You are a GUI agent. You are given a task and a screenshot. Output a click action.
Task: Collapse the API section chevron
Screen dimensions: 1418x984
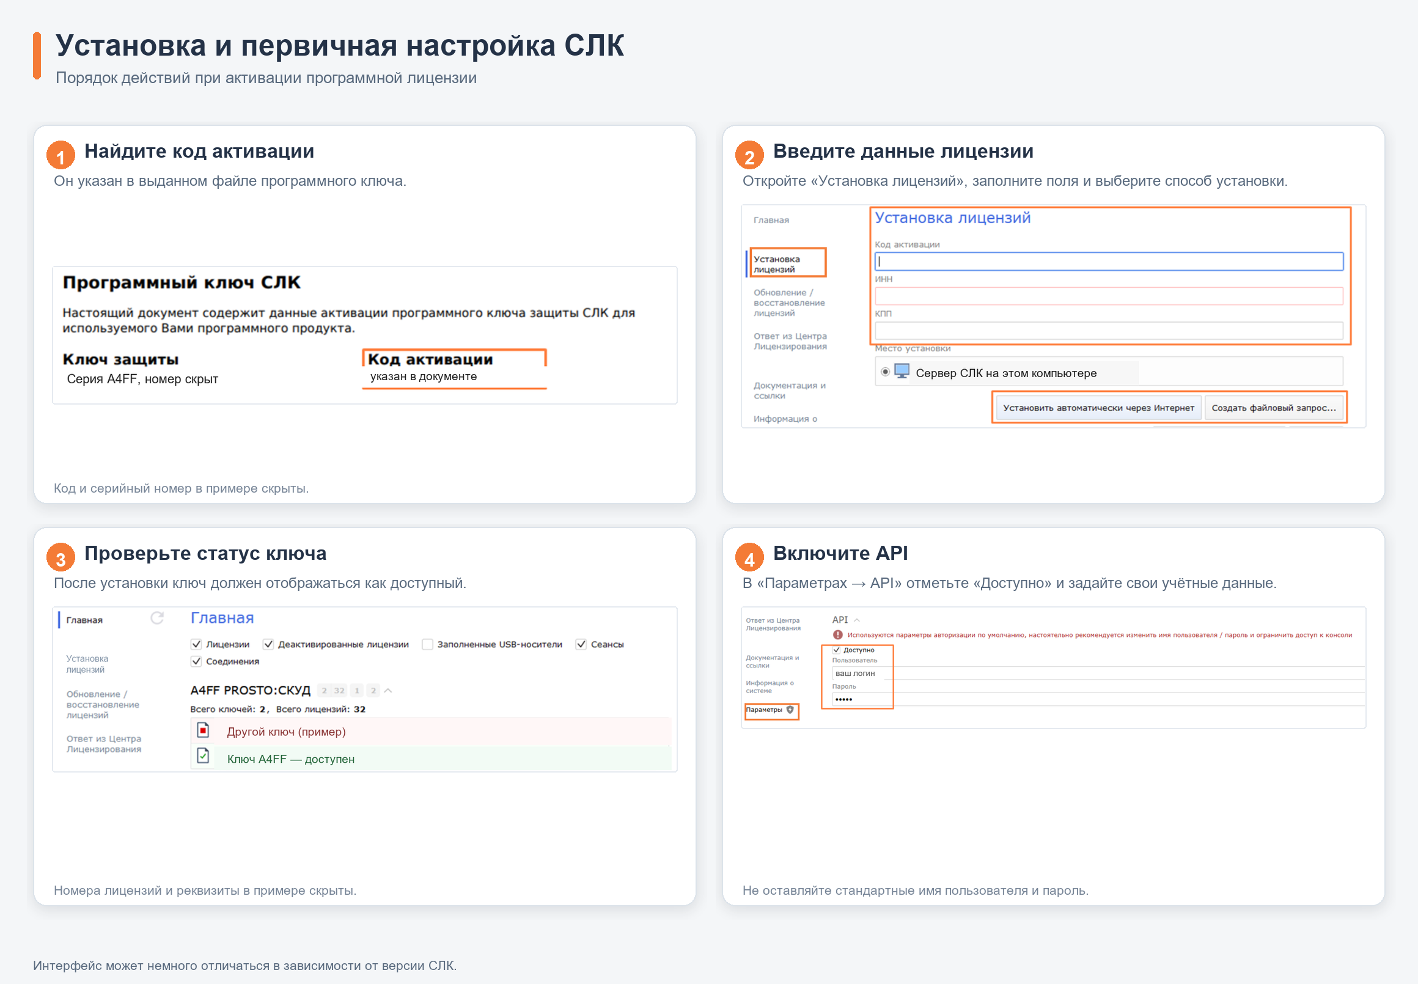point(857,620)
